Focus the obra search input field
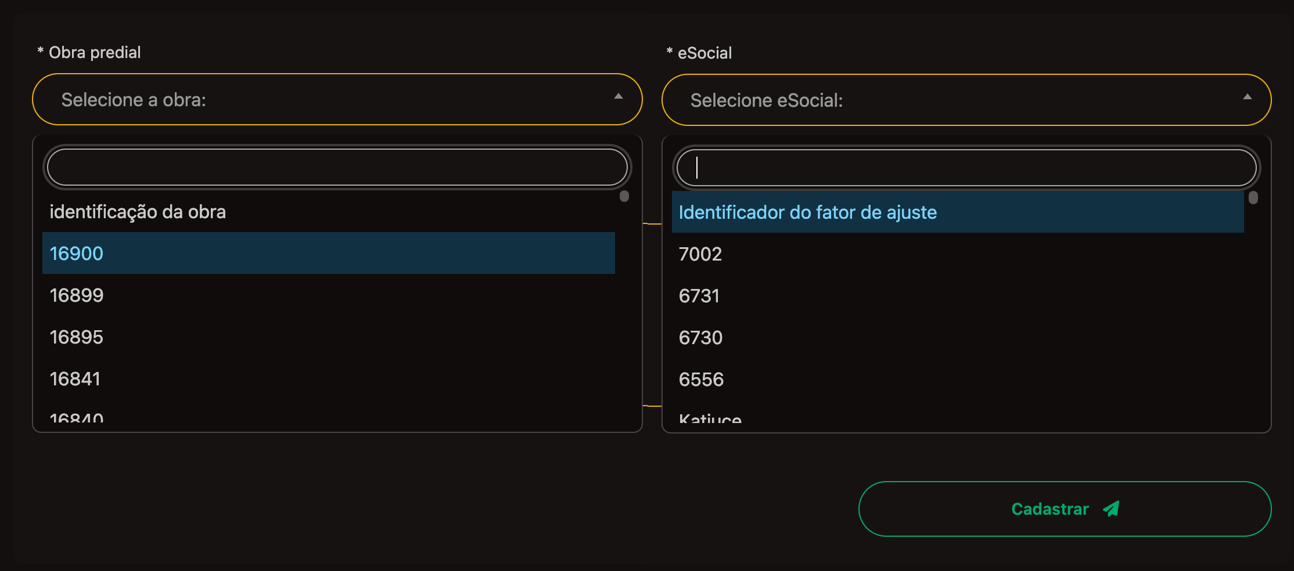 point(337,167)
